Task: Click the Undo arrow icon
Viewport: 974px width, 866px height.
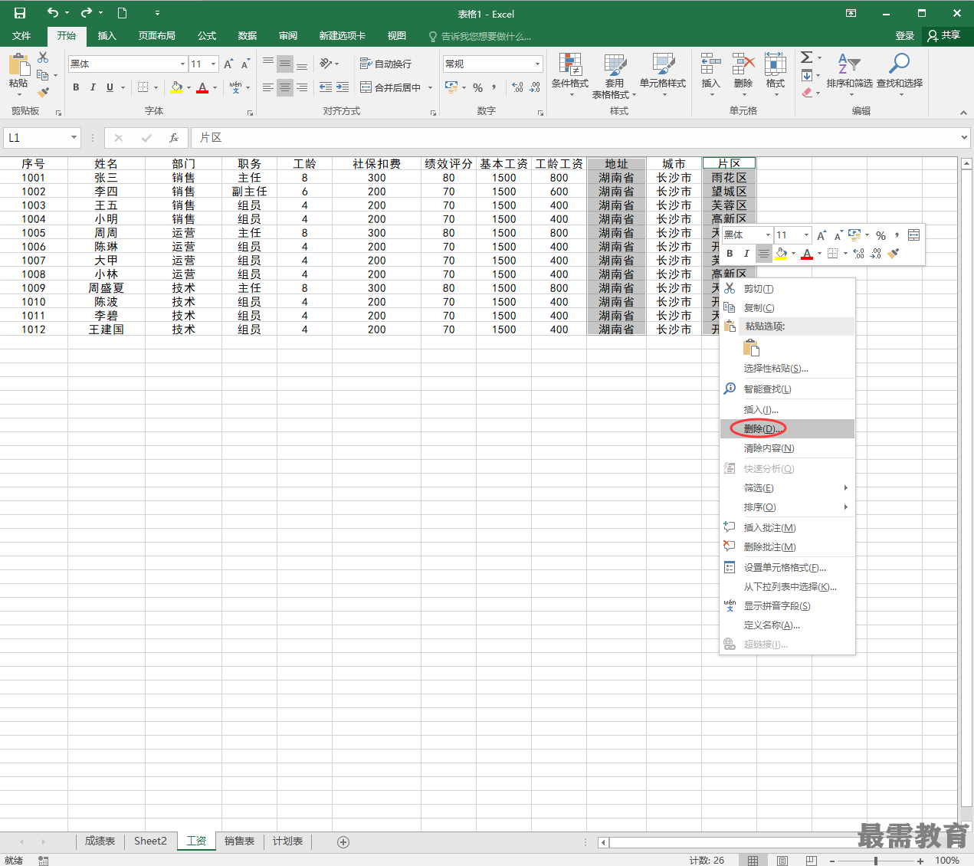Action: pos(52,13)
